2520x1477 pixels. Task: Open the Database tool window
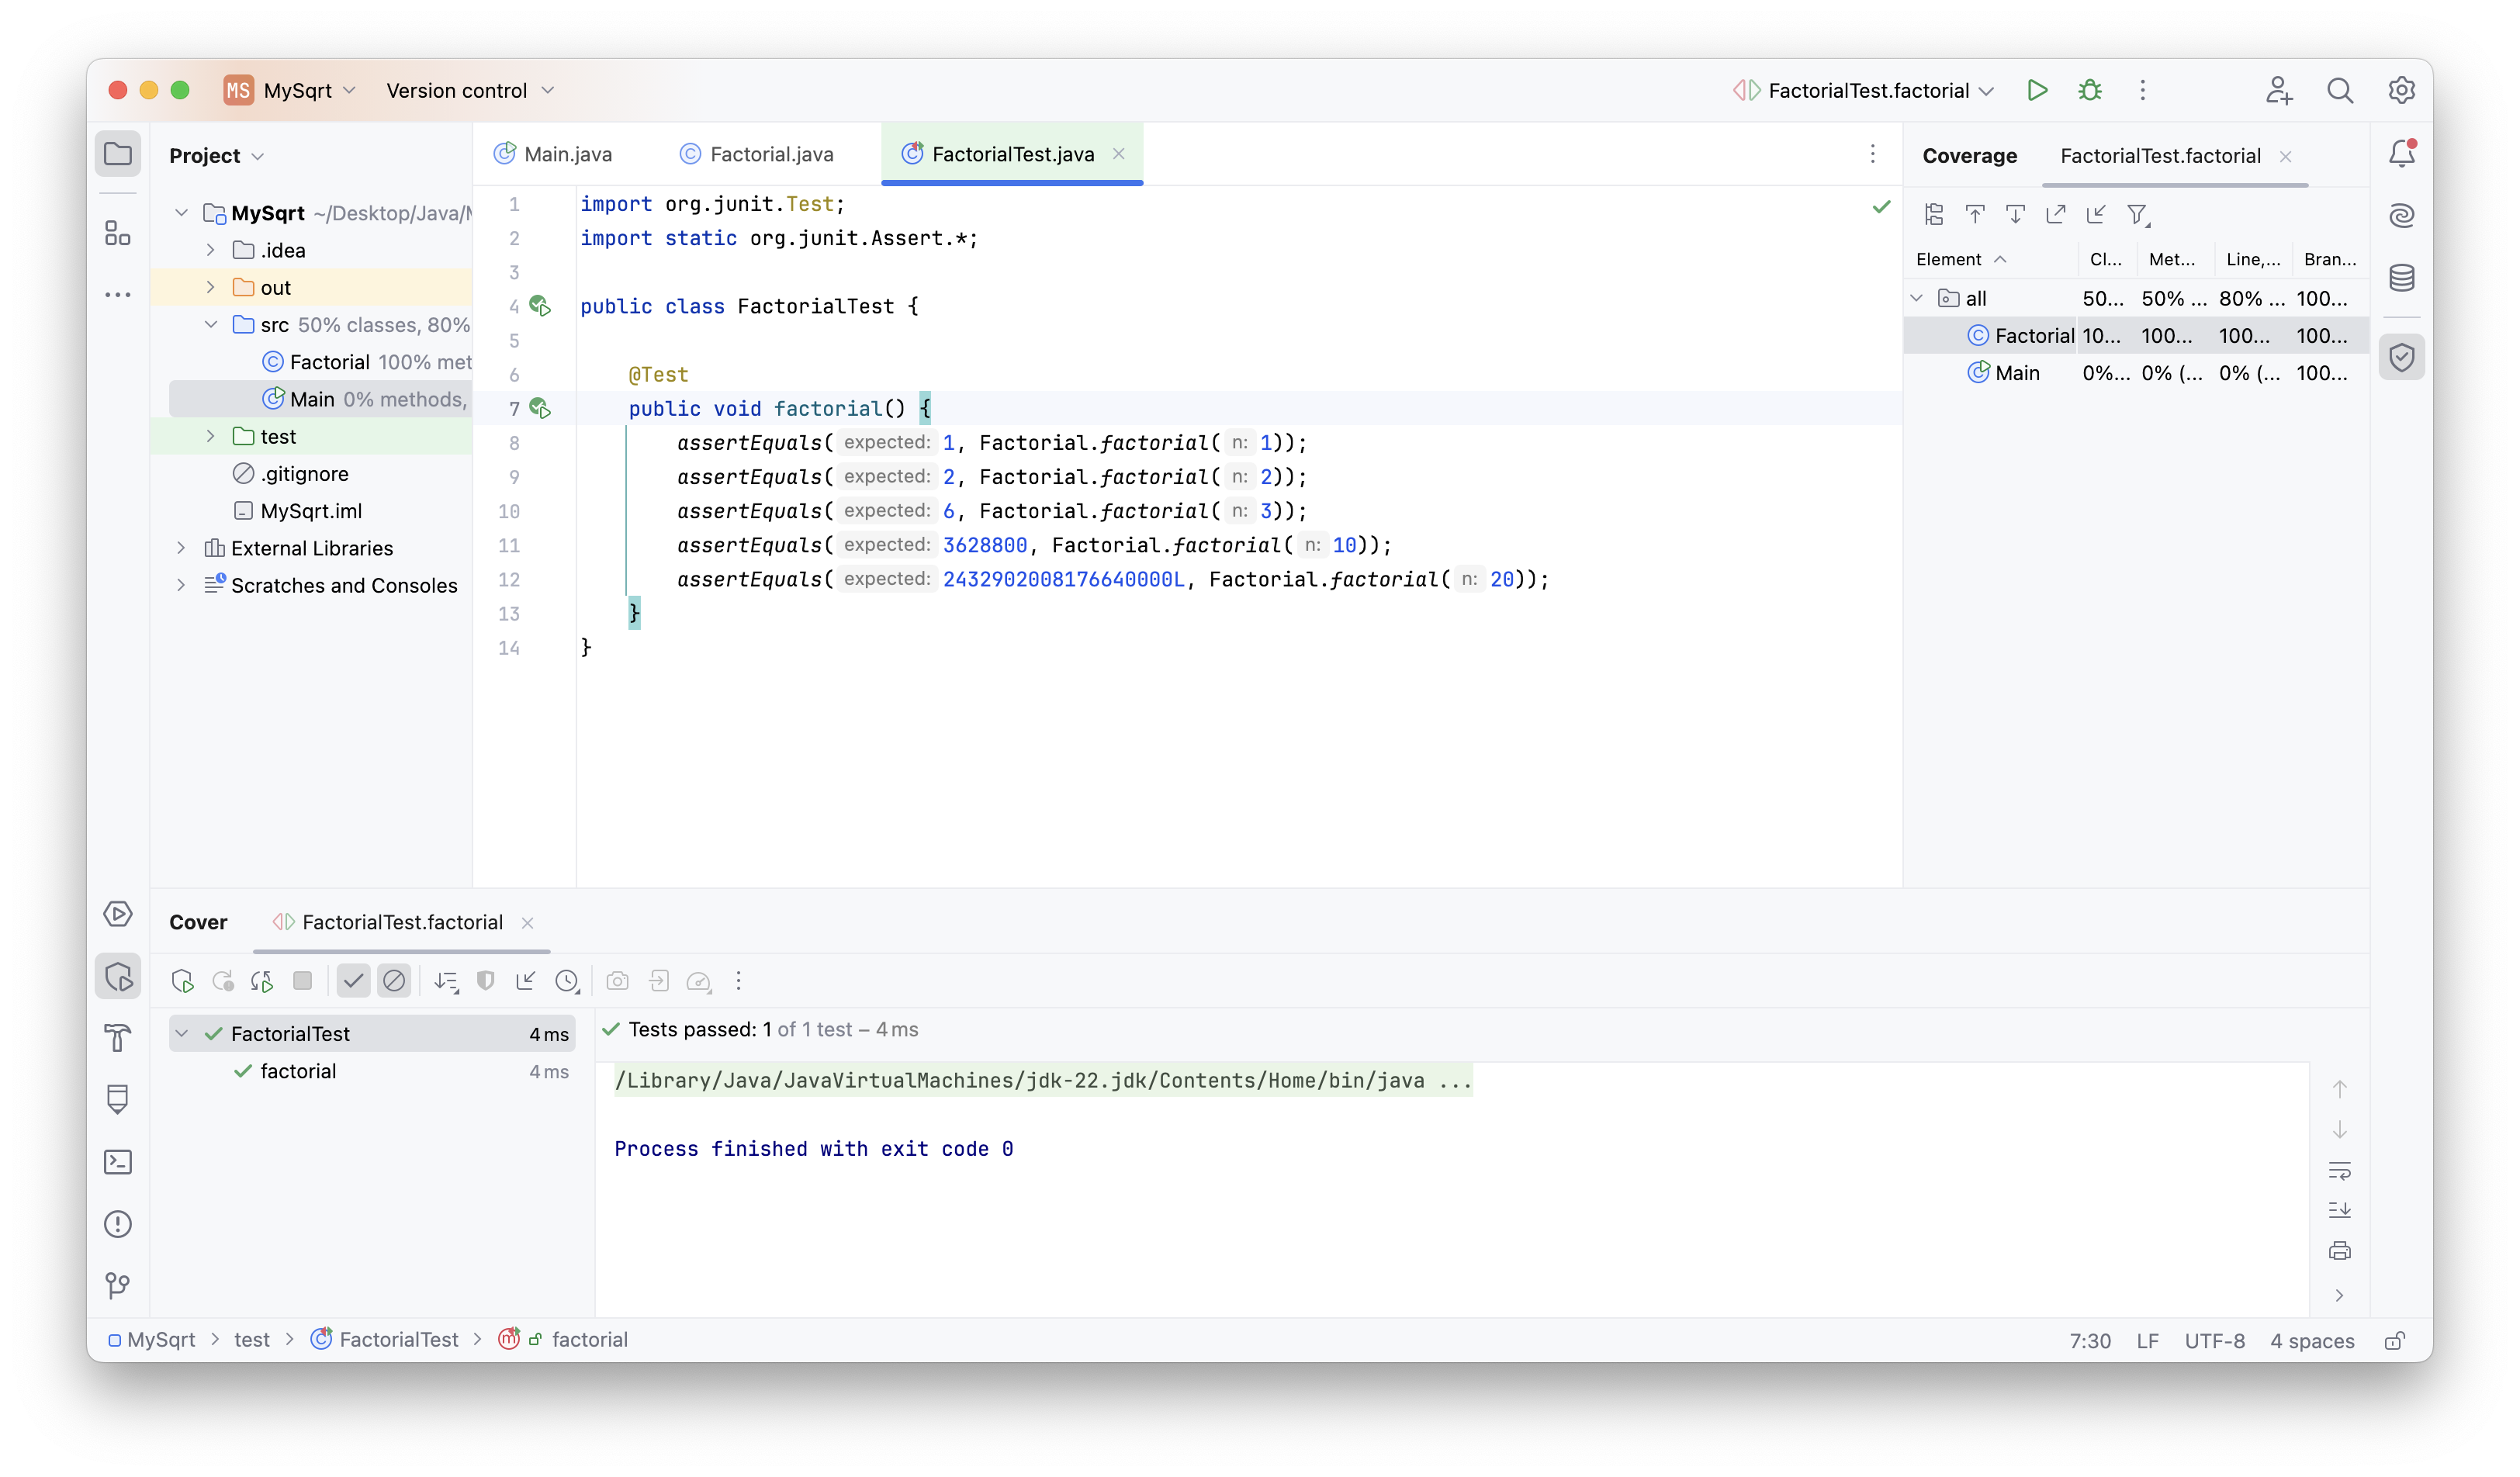tap(2402, 278)
